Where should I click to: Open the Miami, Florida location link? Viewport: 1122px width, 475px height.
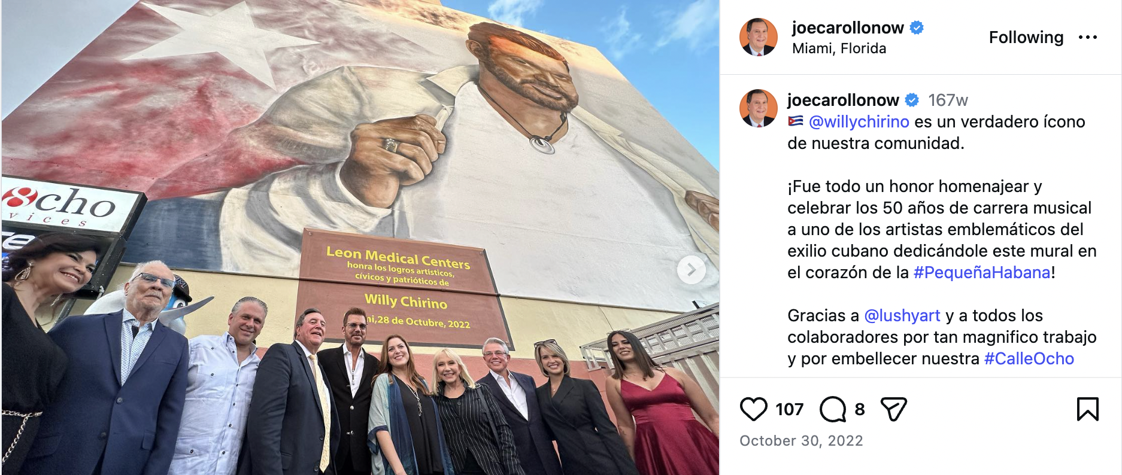tap(839, 48)
